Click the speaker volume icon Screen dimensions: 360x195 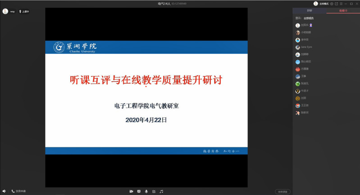(4, 191)
